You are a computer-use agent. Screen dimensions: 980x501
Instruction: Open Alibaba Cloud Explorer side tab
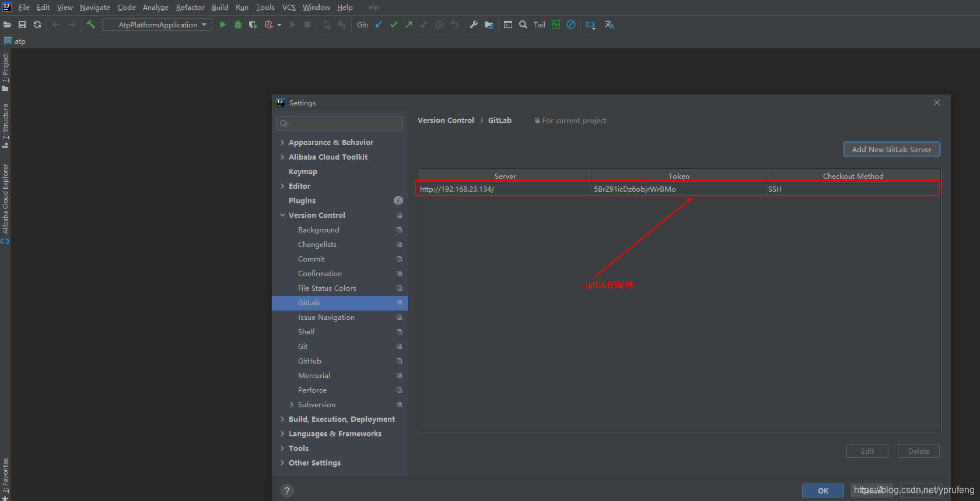coord(5,203)
